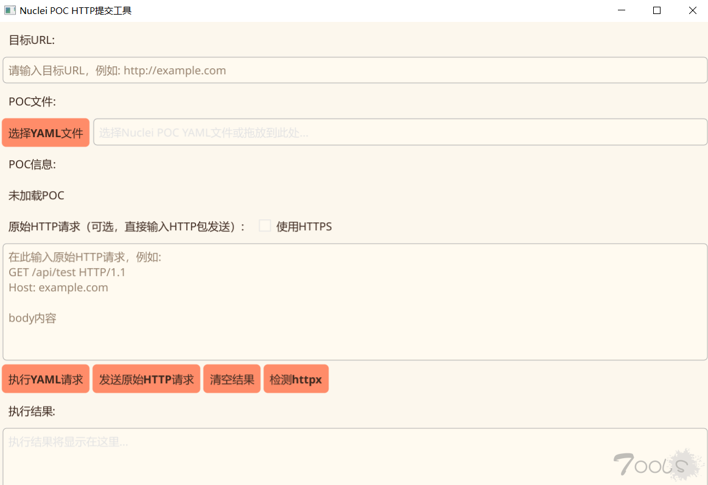This screenshot has width=708, height=485.
Task: Click the 执行YAML请求 button
Action: (x=46, y=378)
